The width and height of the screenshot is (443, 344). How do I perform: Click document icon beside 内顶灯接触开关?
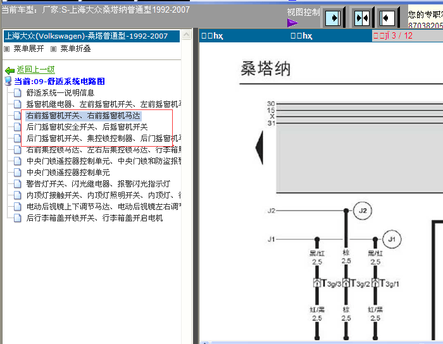click(18, 195)
